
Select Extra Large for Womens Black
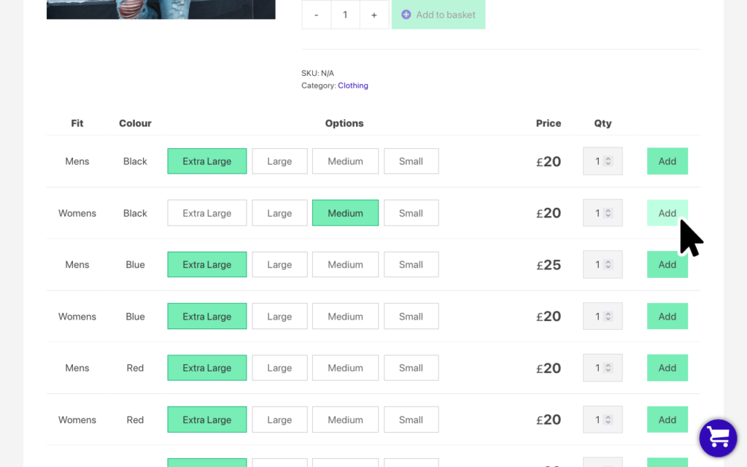tap(206, 213)
